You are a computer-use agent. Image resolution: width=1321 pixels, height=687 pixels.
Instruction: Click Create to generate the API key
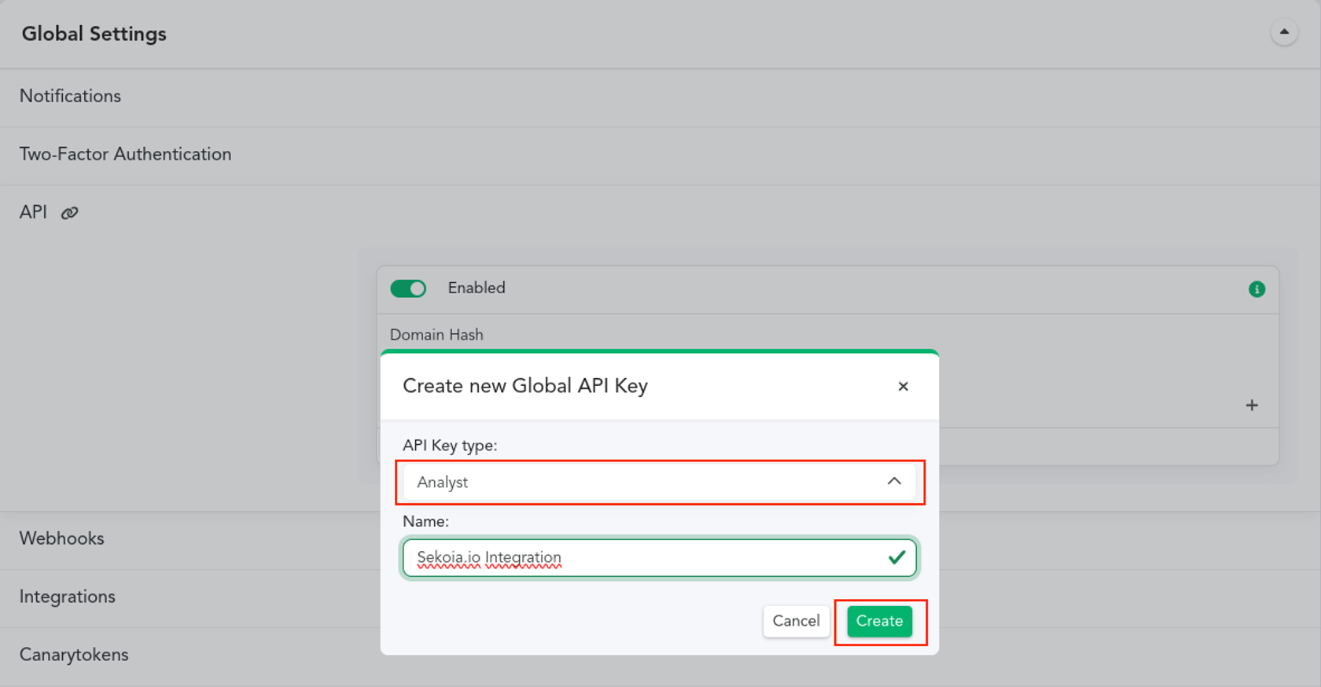coord(879,621)
